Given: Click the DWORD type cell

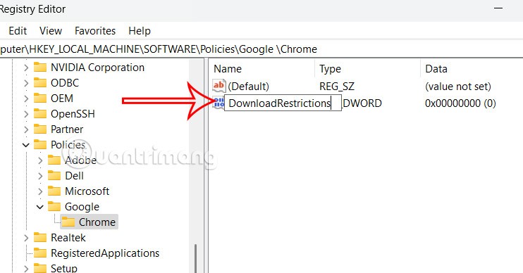Looking at the screenshot, I should [x=362, y=103].
